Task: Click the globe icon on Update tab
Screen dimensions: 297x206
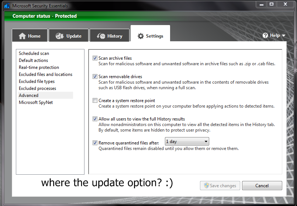Action: pos(60,36)
